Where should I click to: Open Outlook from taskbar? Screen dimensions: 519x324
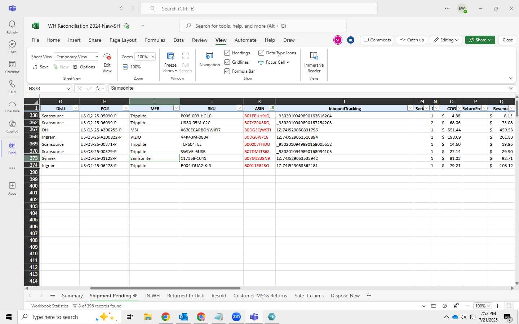click(183, 317)
